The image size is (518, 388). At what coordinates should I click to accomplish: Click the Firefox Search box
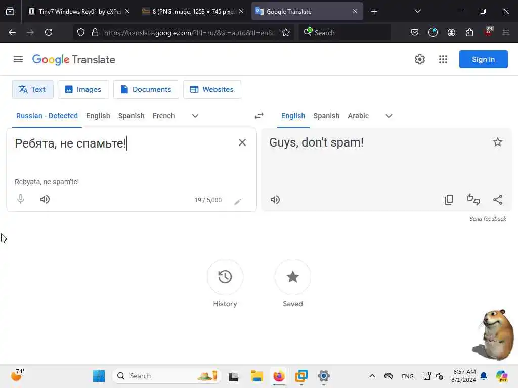[344, 33]
